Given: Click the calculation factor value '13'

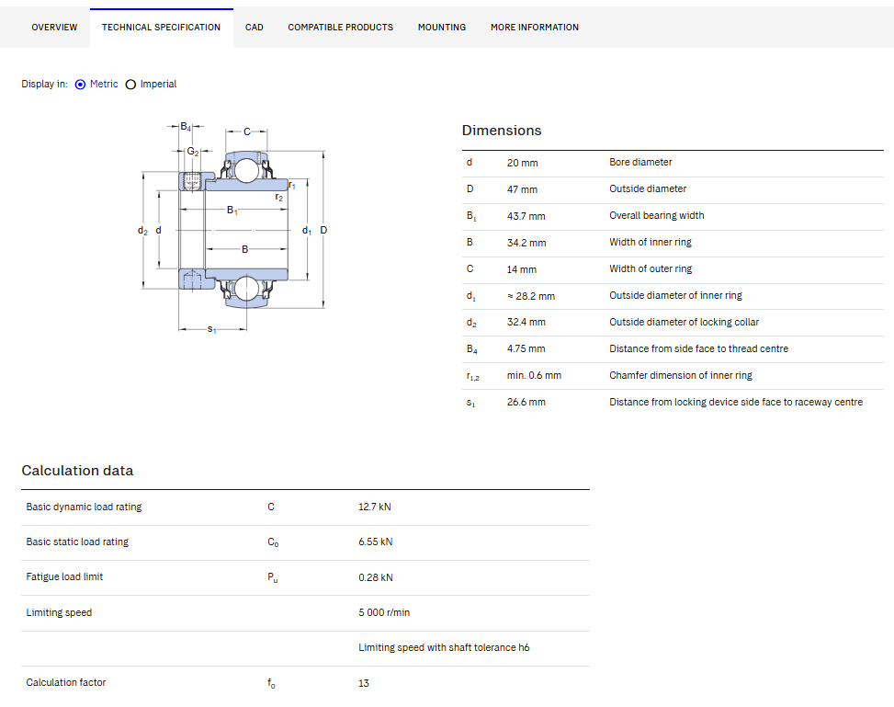Looking at the screenshot, I should pyautogui.click(x=364, y=683).
